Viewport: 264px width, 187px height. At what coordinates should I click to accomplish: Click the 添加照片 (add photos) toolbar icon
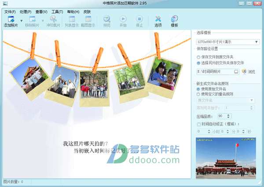click(x=11, y=19)
